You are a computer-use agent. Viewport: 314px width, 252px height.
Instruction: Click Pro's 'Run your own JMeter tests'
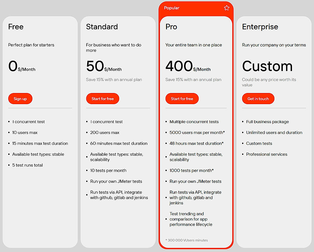click(195, 181)
